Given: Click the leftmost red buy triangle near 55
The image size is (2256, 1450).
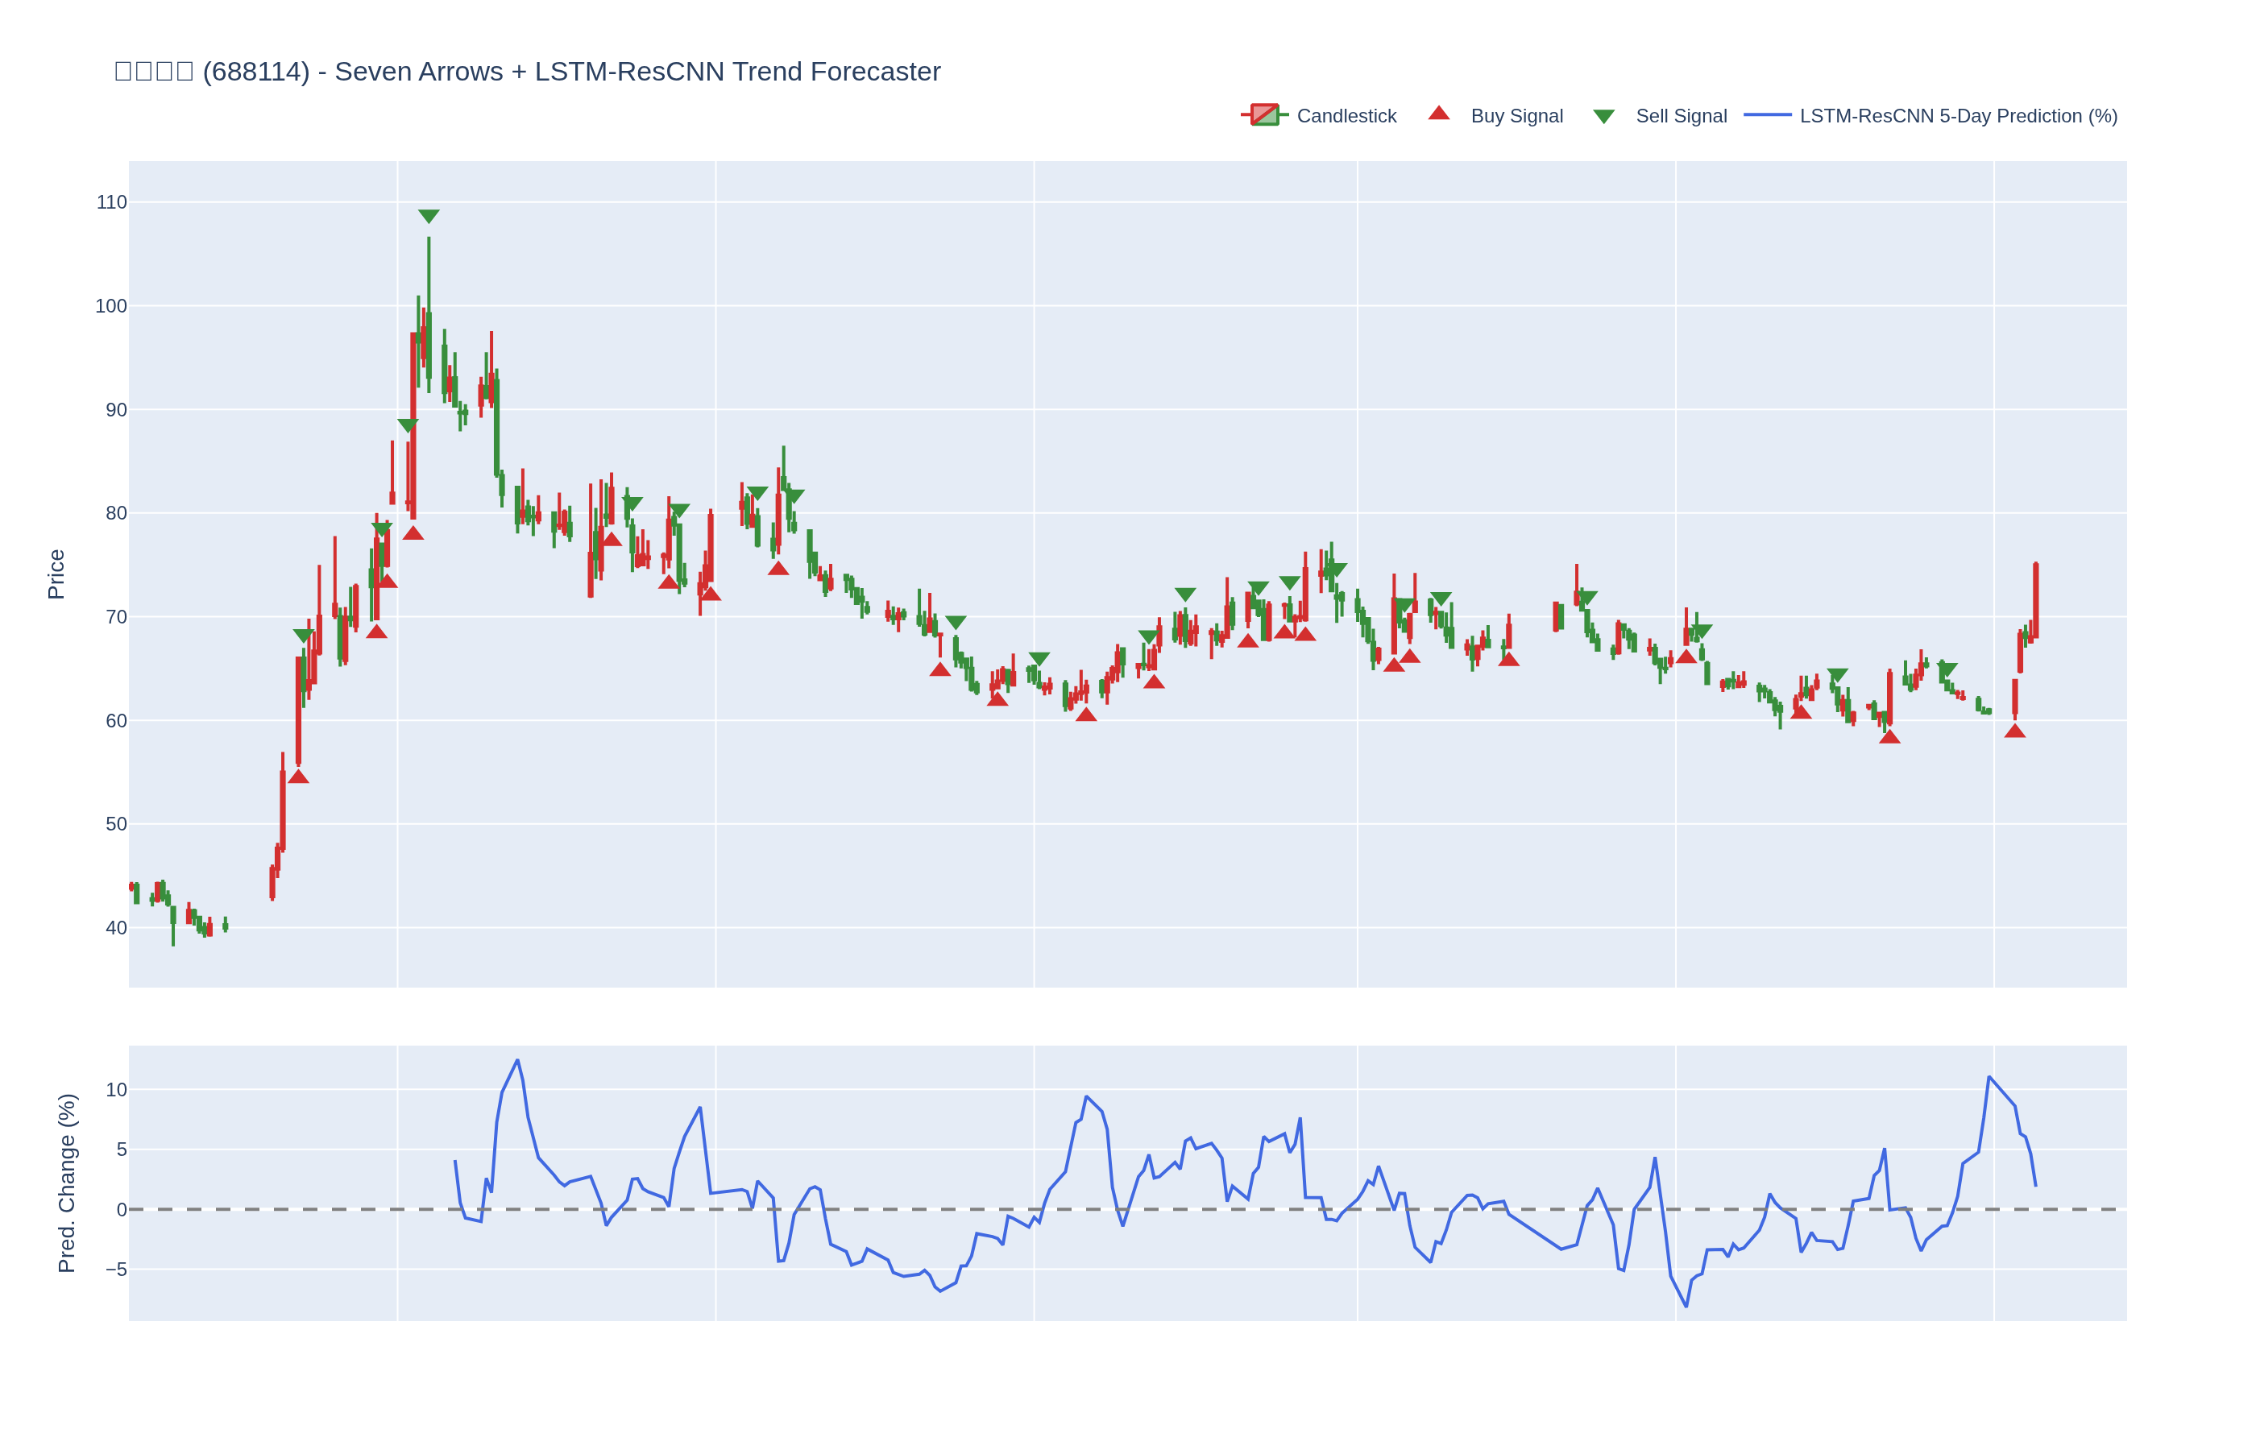Looking at the screenshot, I should [298, 777].
